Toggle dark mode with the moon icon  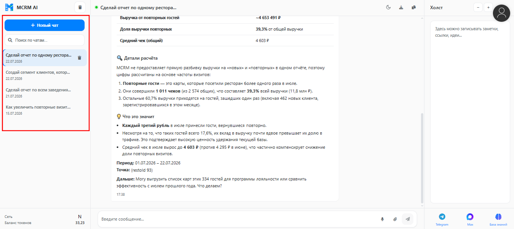point(388,7)
